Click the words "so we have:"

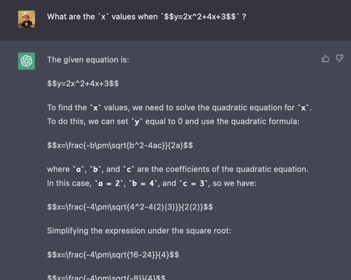(234, 183)
